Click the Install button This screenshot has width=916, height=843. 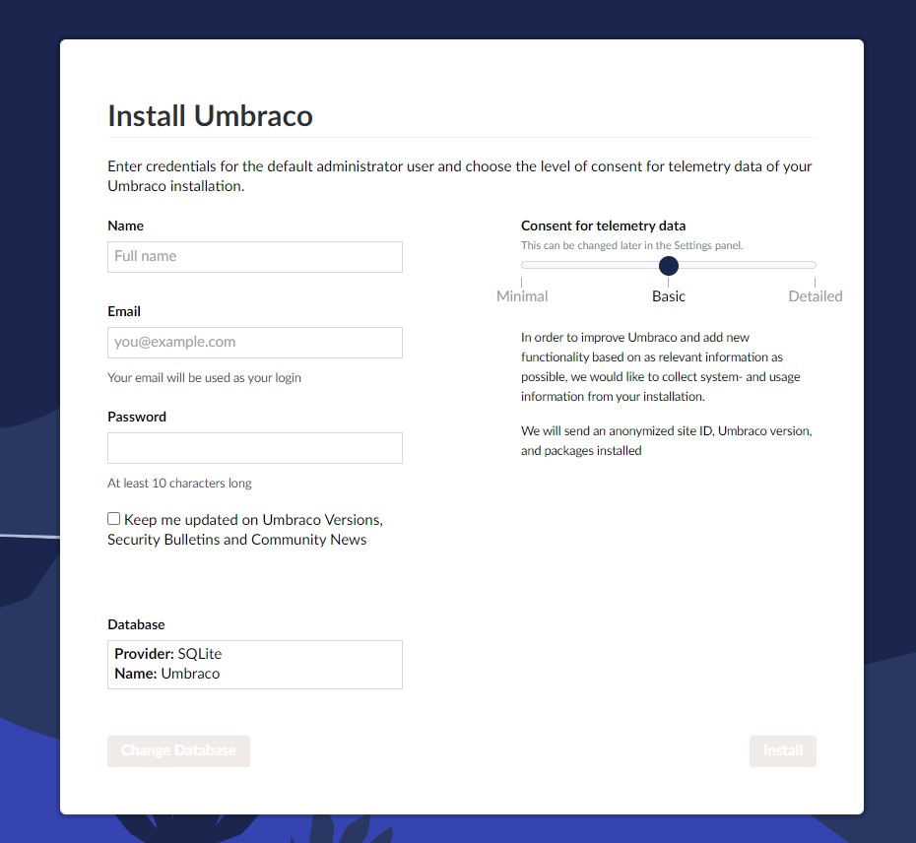(783, 750)
